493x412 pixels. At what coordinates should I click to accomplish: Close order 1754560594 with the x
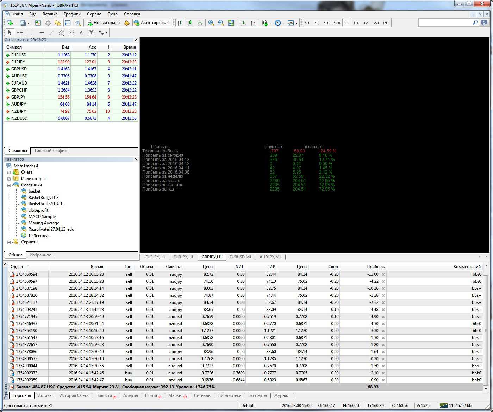coord(383,274)
